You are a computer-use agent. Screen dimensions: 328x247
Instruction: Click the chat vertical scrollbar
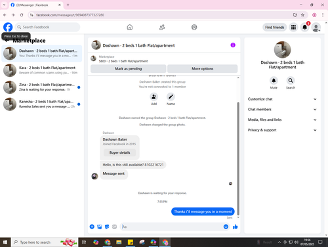point(238,159)
